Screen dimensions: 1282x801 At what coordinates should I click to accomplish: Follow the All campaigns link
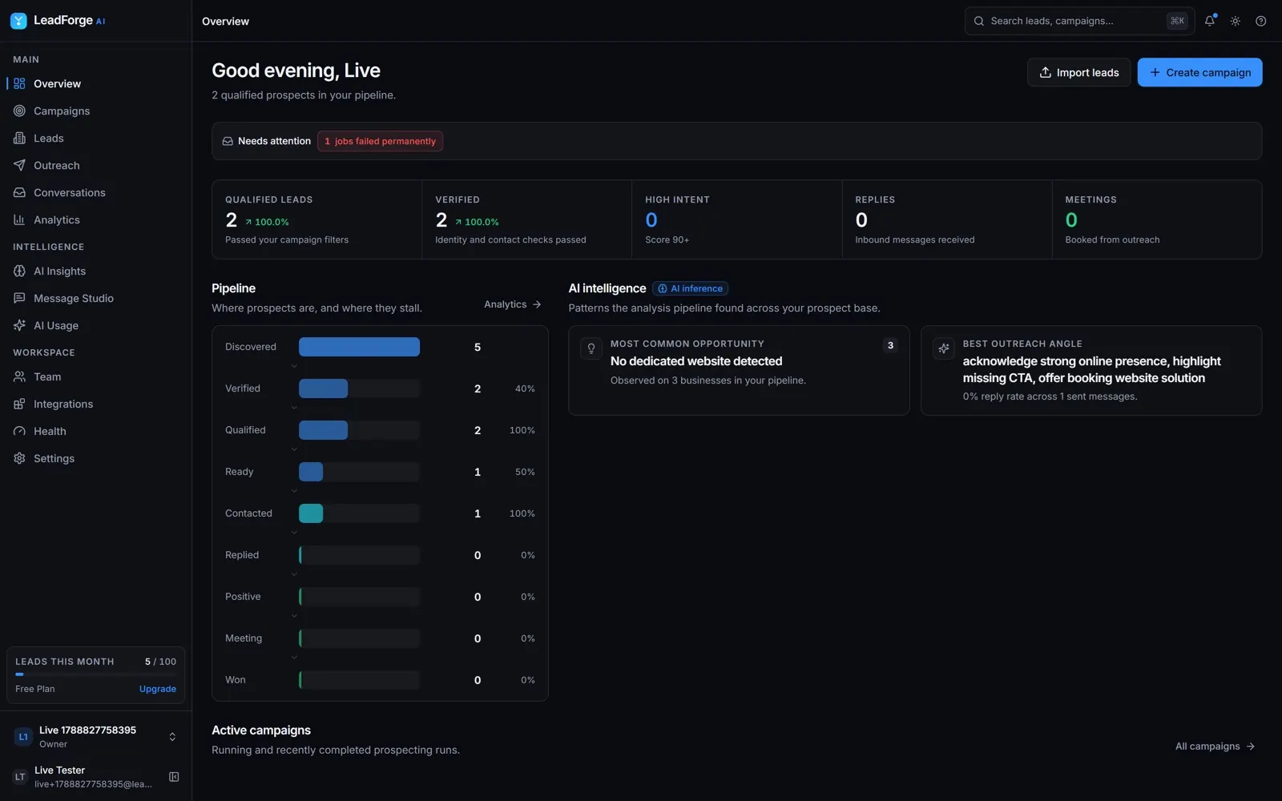coord(1215,747)
